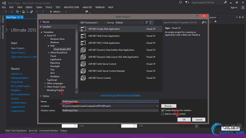The image size is (246, 138).
Task: Click the Navigate Forward toolbar icon
Action: (x=12, y=12)
